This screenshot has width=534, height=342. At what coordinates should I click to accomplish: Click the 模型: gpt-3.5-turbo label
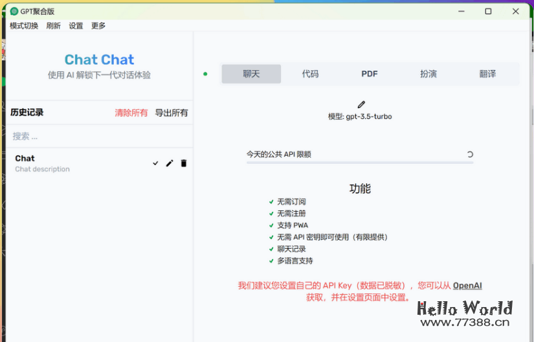coord(360,117)
